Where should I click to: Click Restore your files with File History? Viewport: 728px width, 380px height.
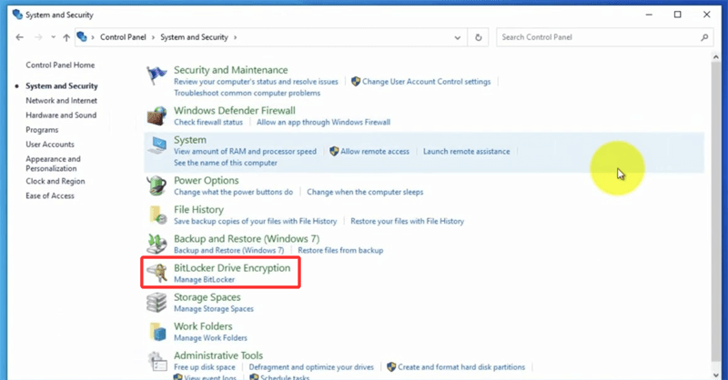[407, 221]
